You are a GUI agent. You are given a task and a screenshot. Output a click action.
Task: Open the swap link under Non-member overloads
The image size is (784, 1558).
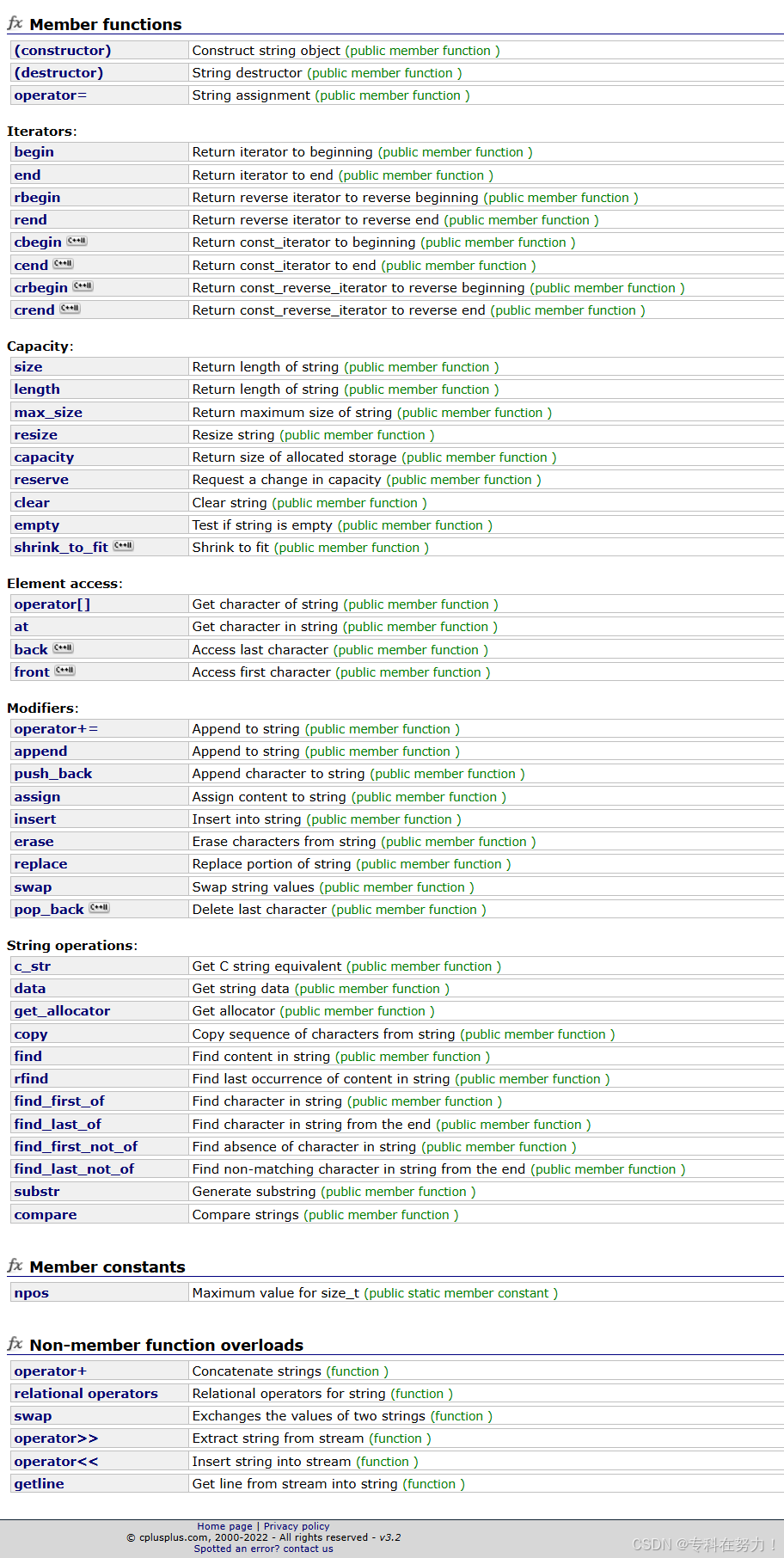point(33,1416)
